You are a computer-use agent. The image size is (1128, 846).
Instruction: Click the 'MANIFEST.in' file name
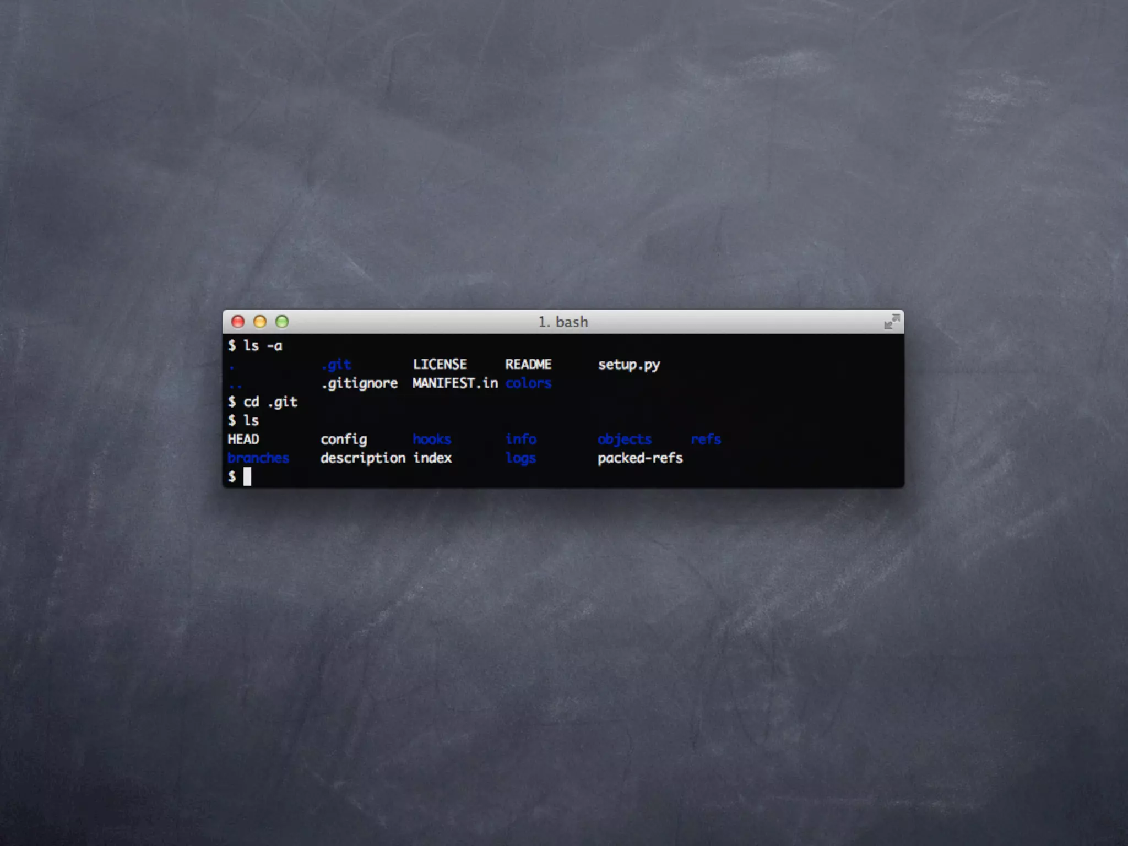click(x=455, y=383)
